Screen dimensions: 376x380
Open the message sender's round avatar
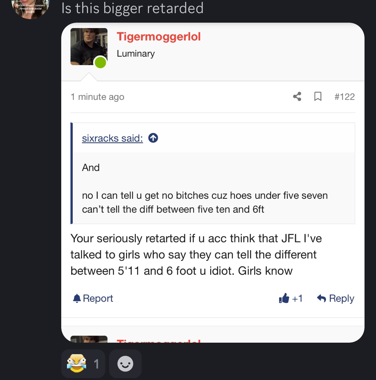pos(31,9)
